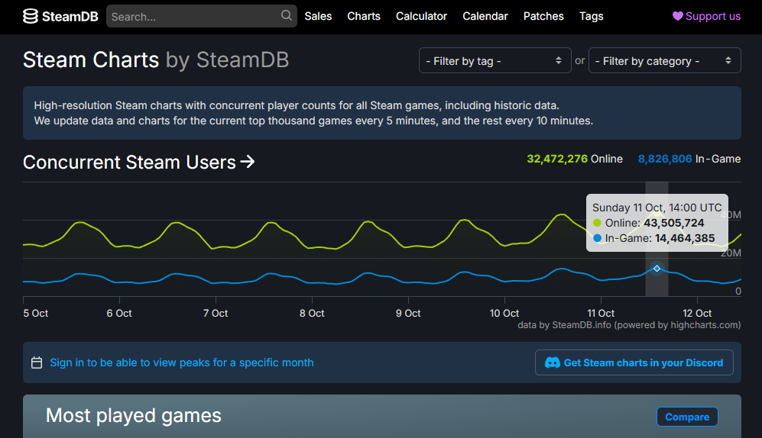Click the SteamDB wordmark text
Viewport: 762px width, 438px height.
click(x=70, y=17)
